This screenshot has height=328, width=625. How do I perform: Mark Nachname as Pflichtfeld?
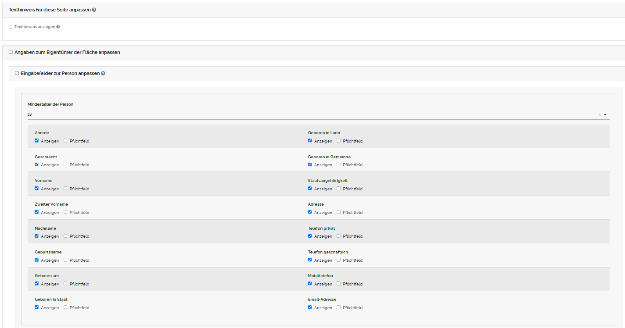[x=65, y=236]
